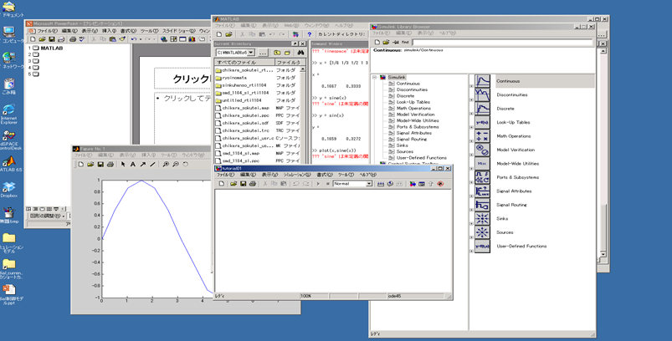
Task: Create new model in tutorial01 toolbar
Action: tap(222, 184)
